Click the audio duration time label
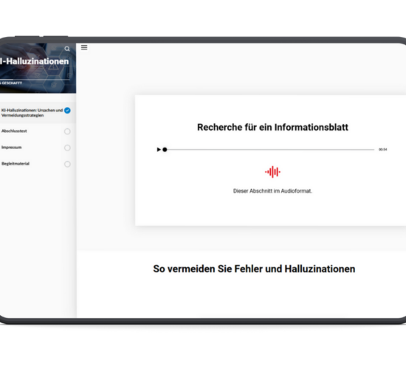 pyautogui.click(x=382, y=149)
